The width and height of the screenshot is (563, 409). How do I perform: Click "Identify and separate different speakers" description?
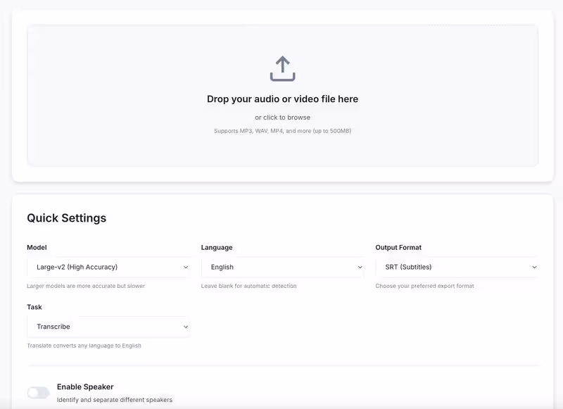(115, 400)
